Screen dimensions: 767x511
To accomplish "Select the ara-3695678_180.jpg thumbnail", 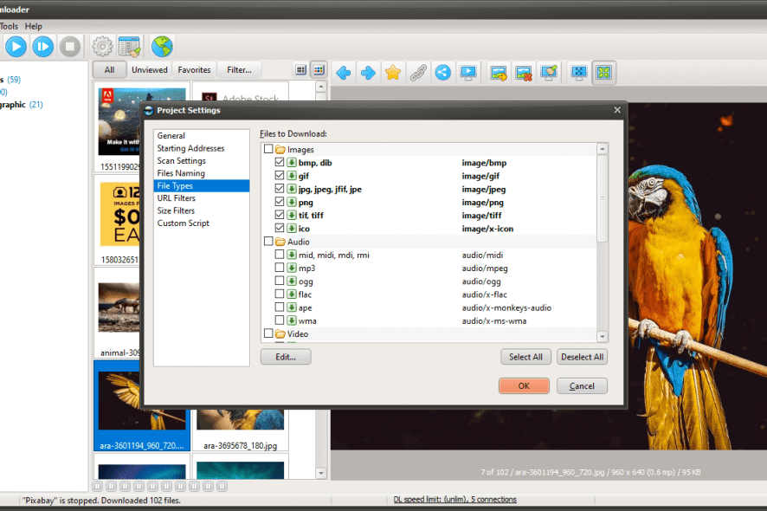I will tap(240, 430).
